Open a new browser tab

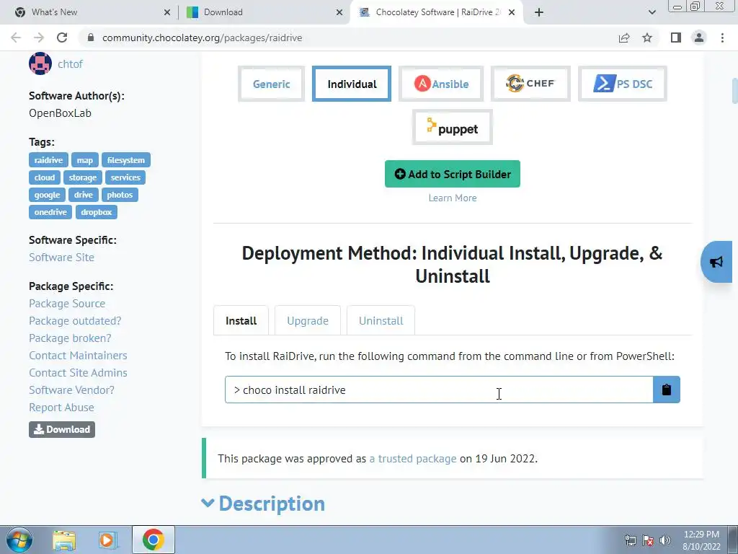click(539, 12)
